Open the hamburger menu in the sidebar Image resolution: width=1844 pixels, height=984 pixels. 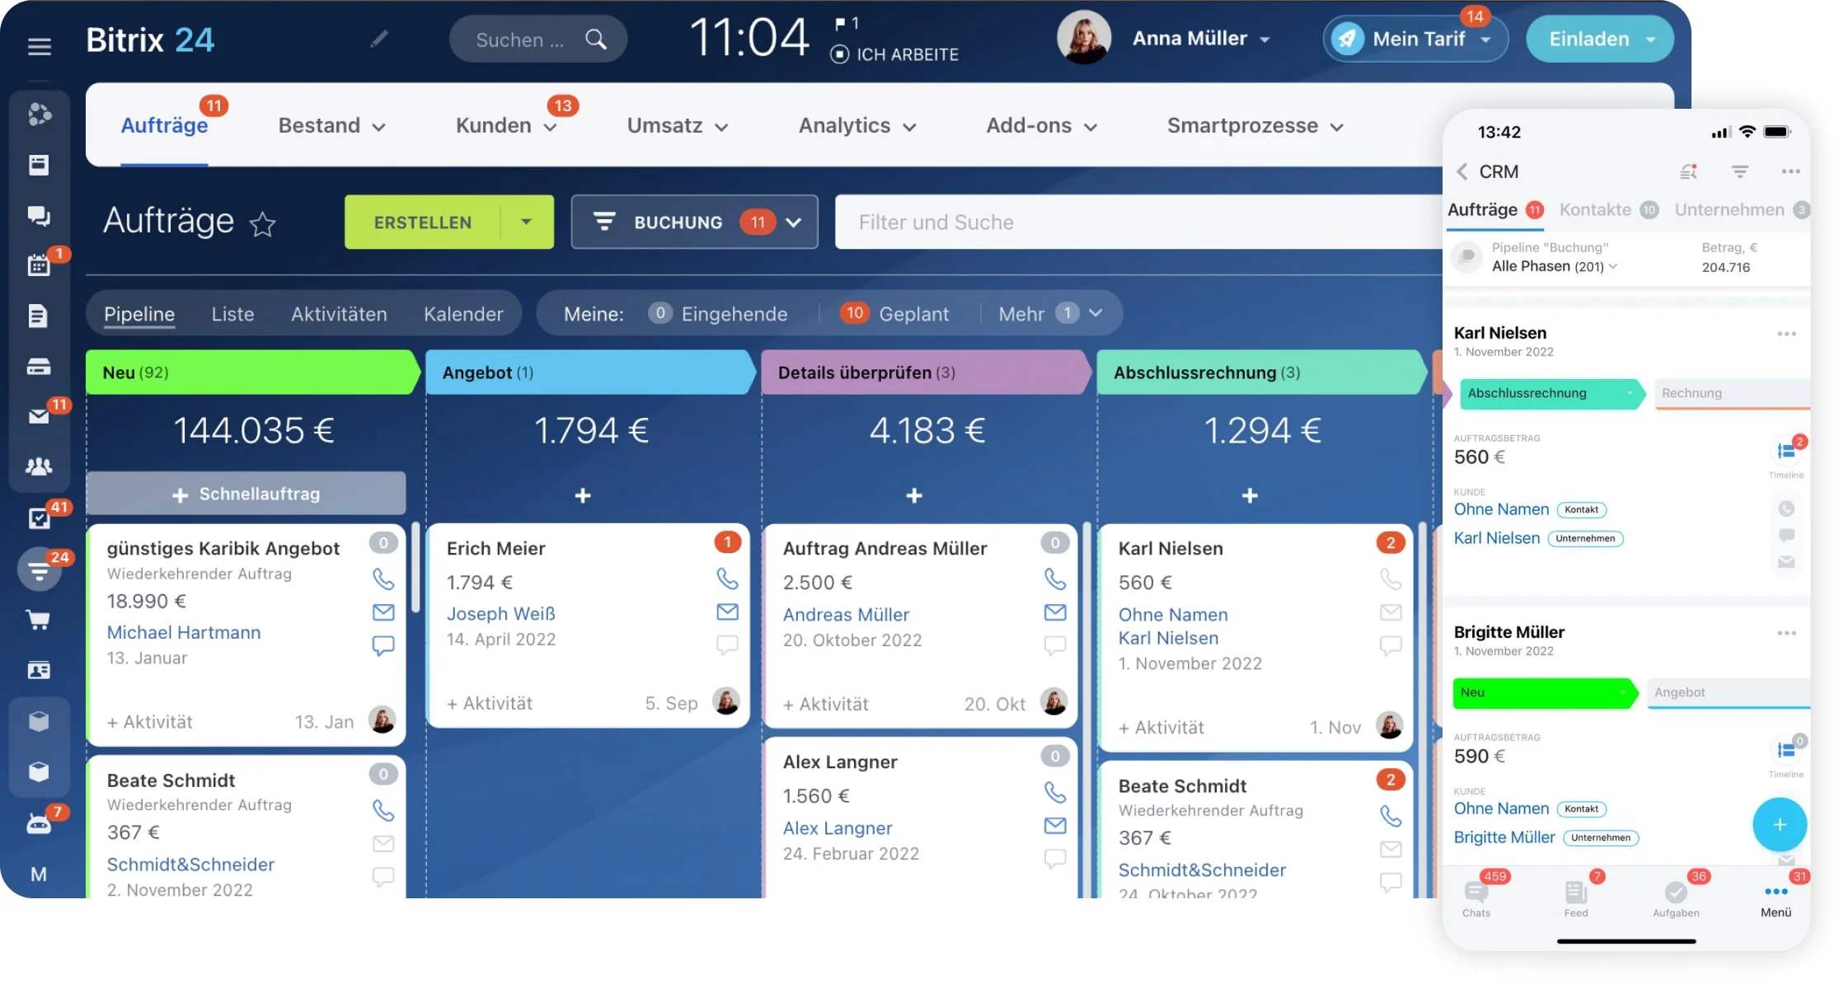[x=39, y=46]
